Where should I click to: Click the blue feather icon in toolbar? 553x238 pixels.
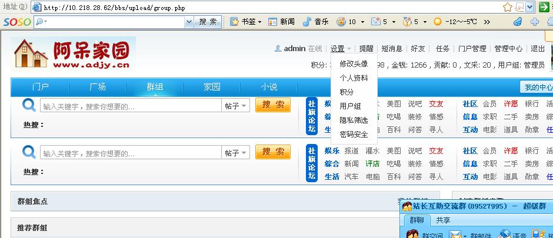[x=517, y=22]
